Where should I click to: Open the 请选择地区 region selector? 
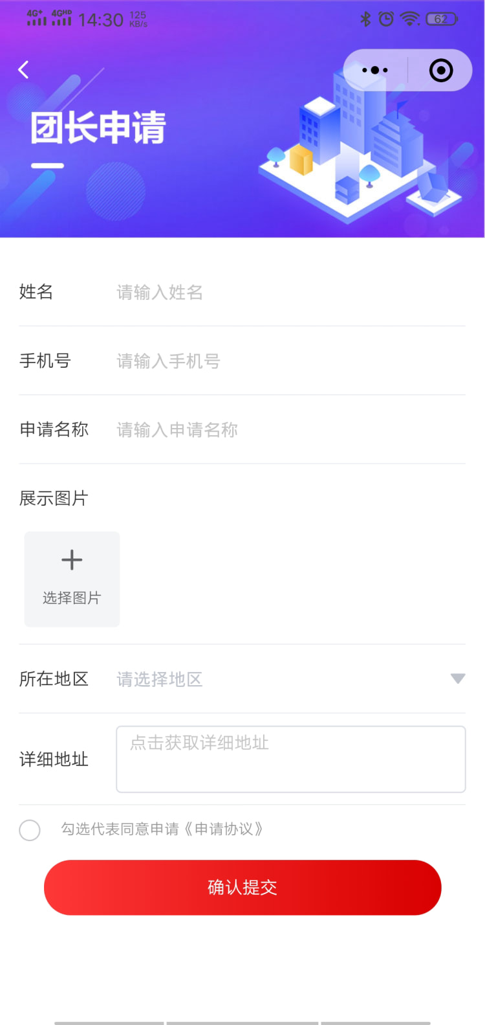click(160, 679)
